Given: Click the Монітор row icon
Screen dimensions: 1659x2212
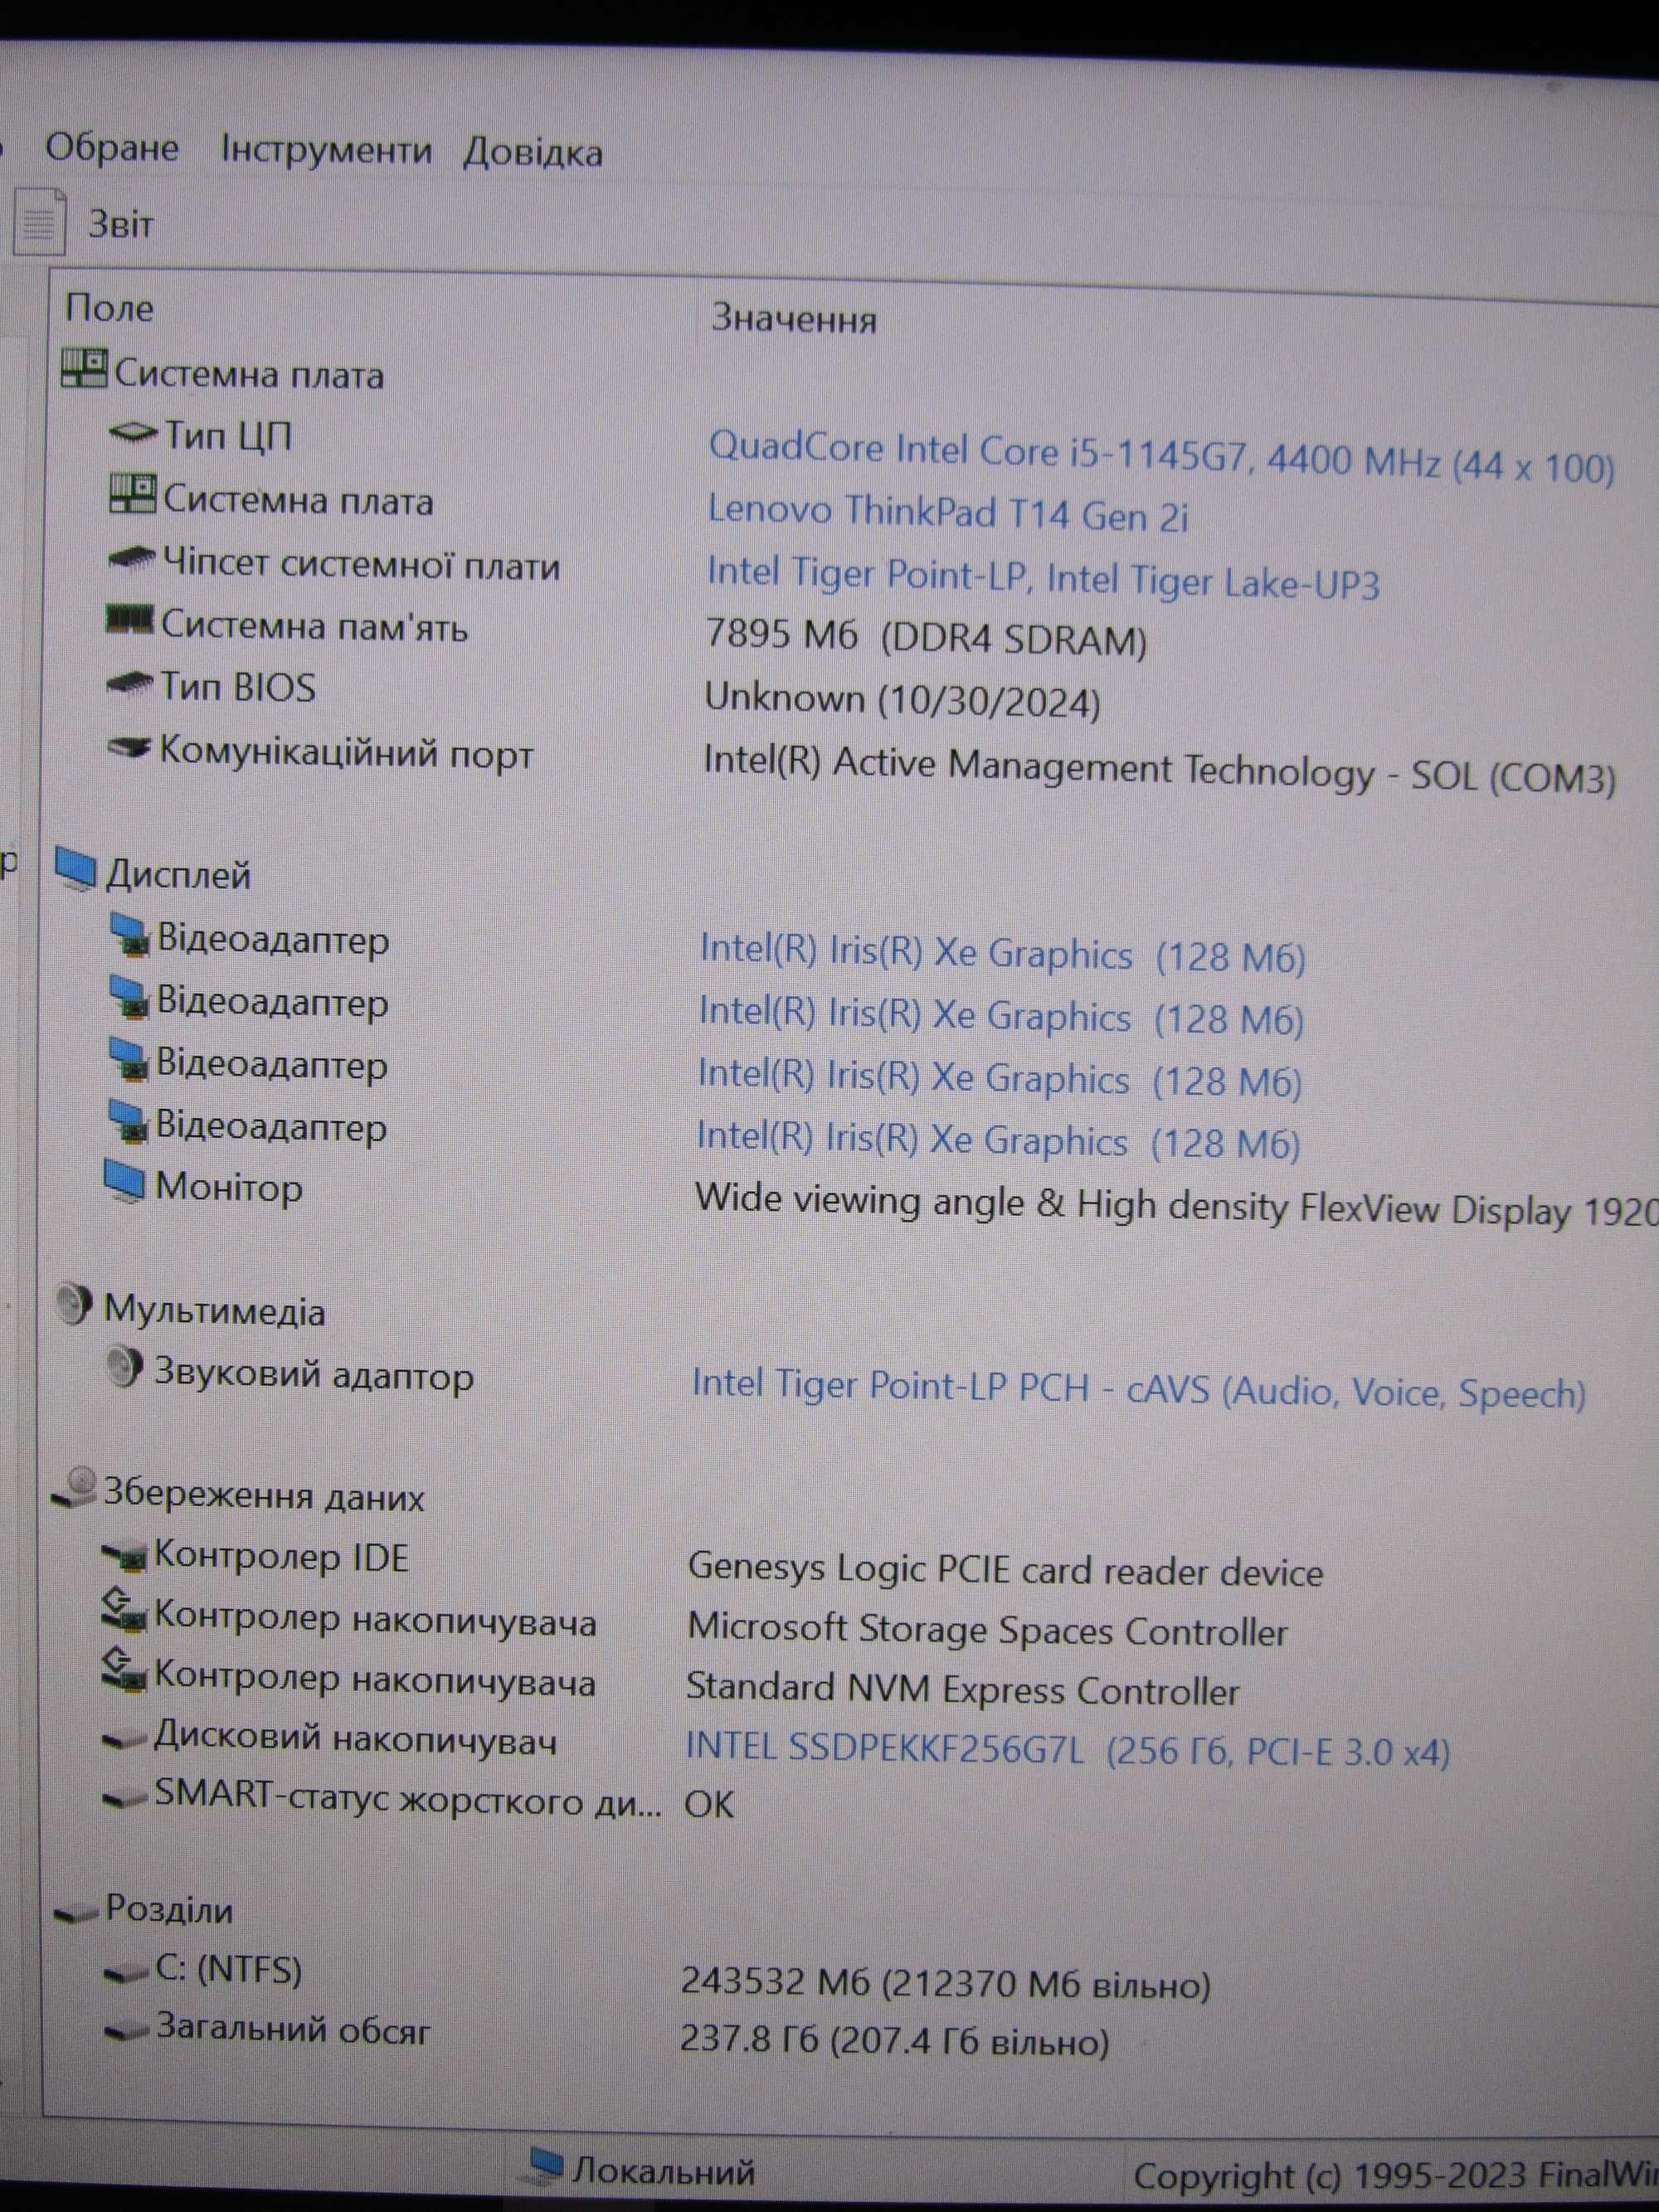Looking at the screenshot, I should click(125, 1182).
